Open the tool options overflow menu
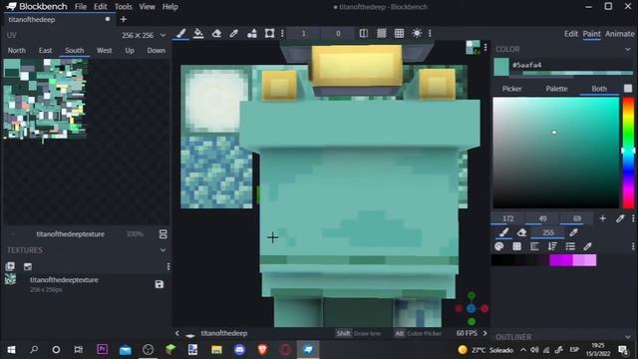The width and height of the screenshot is (638, 359). tap(282, 33)
